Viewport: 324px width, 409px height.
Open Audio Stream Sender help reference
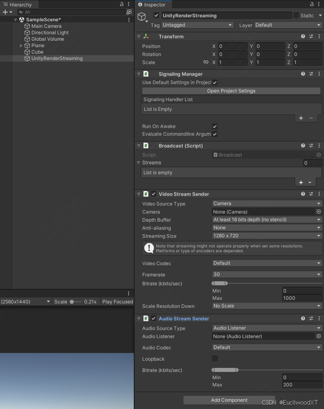point(303,318)
